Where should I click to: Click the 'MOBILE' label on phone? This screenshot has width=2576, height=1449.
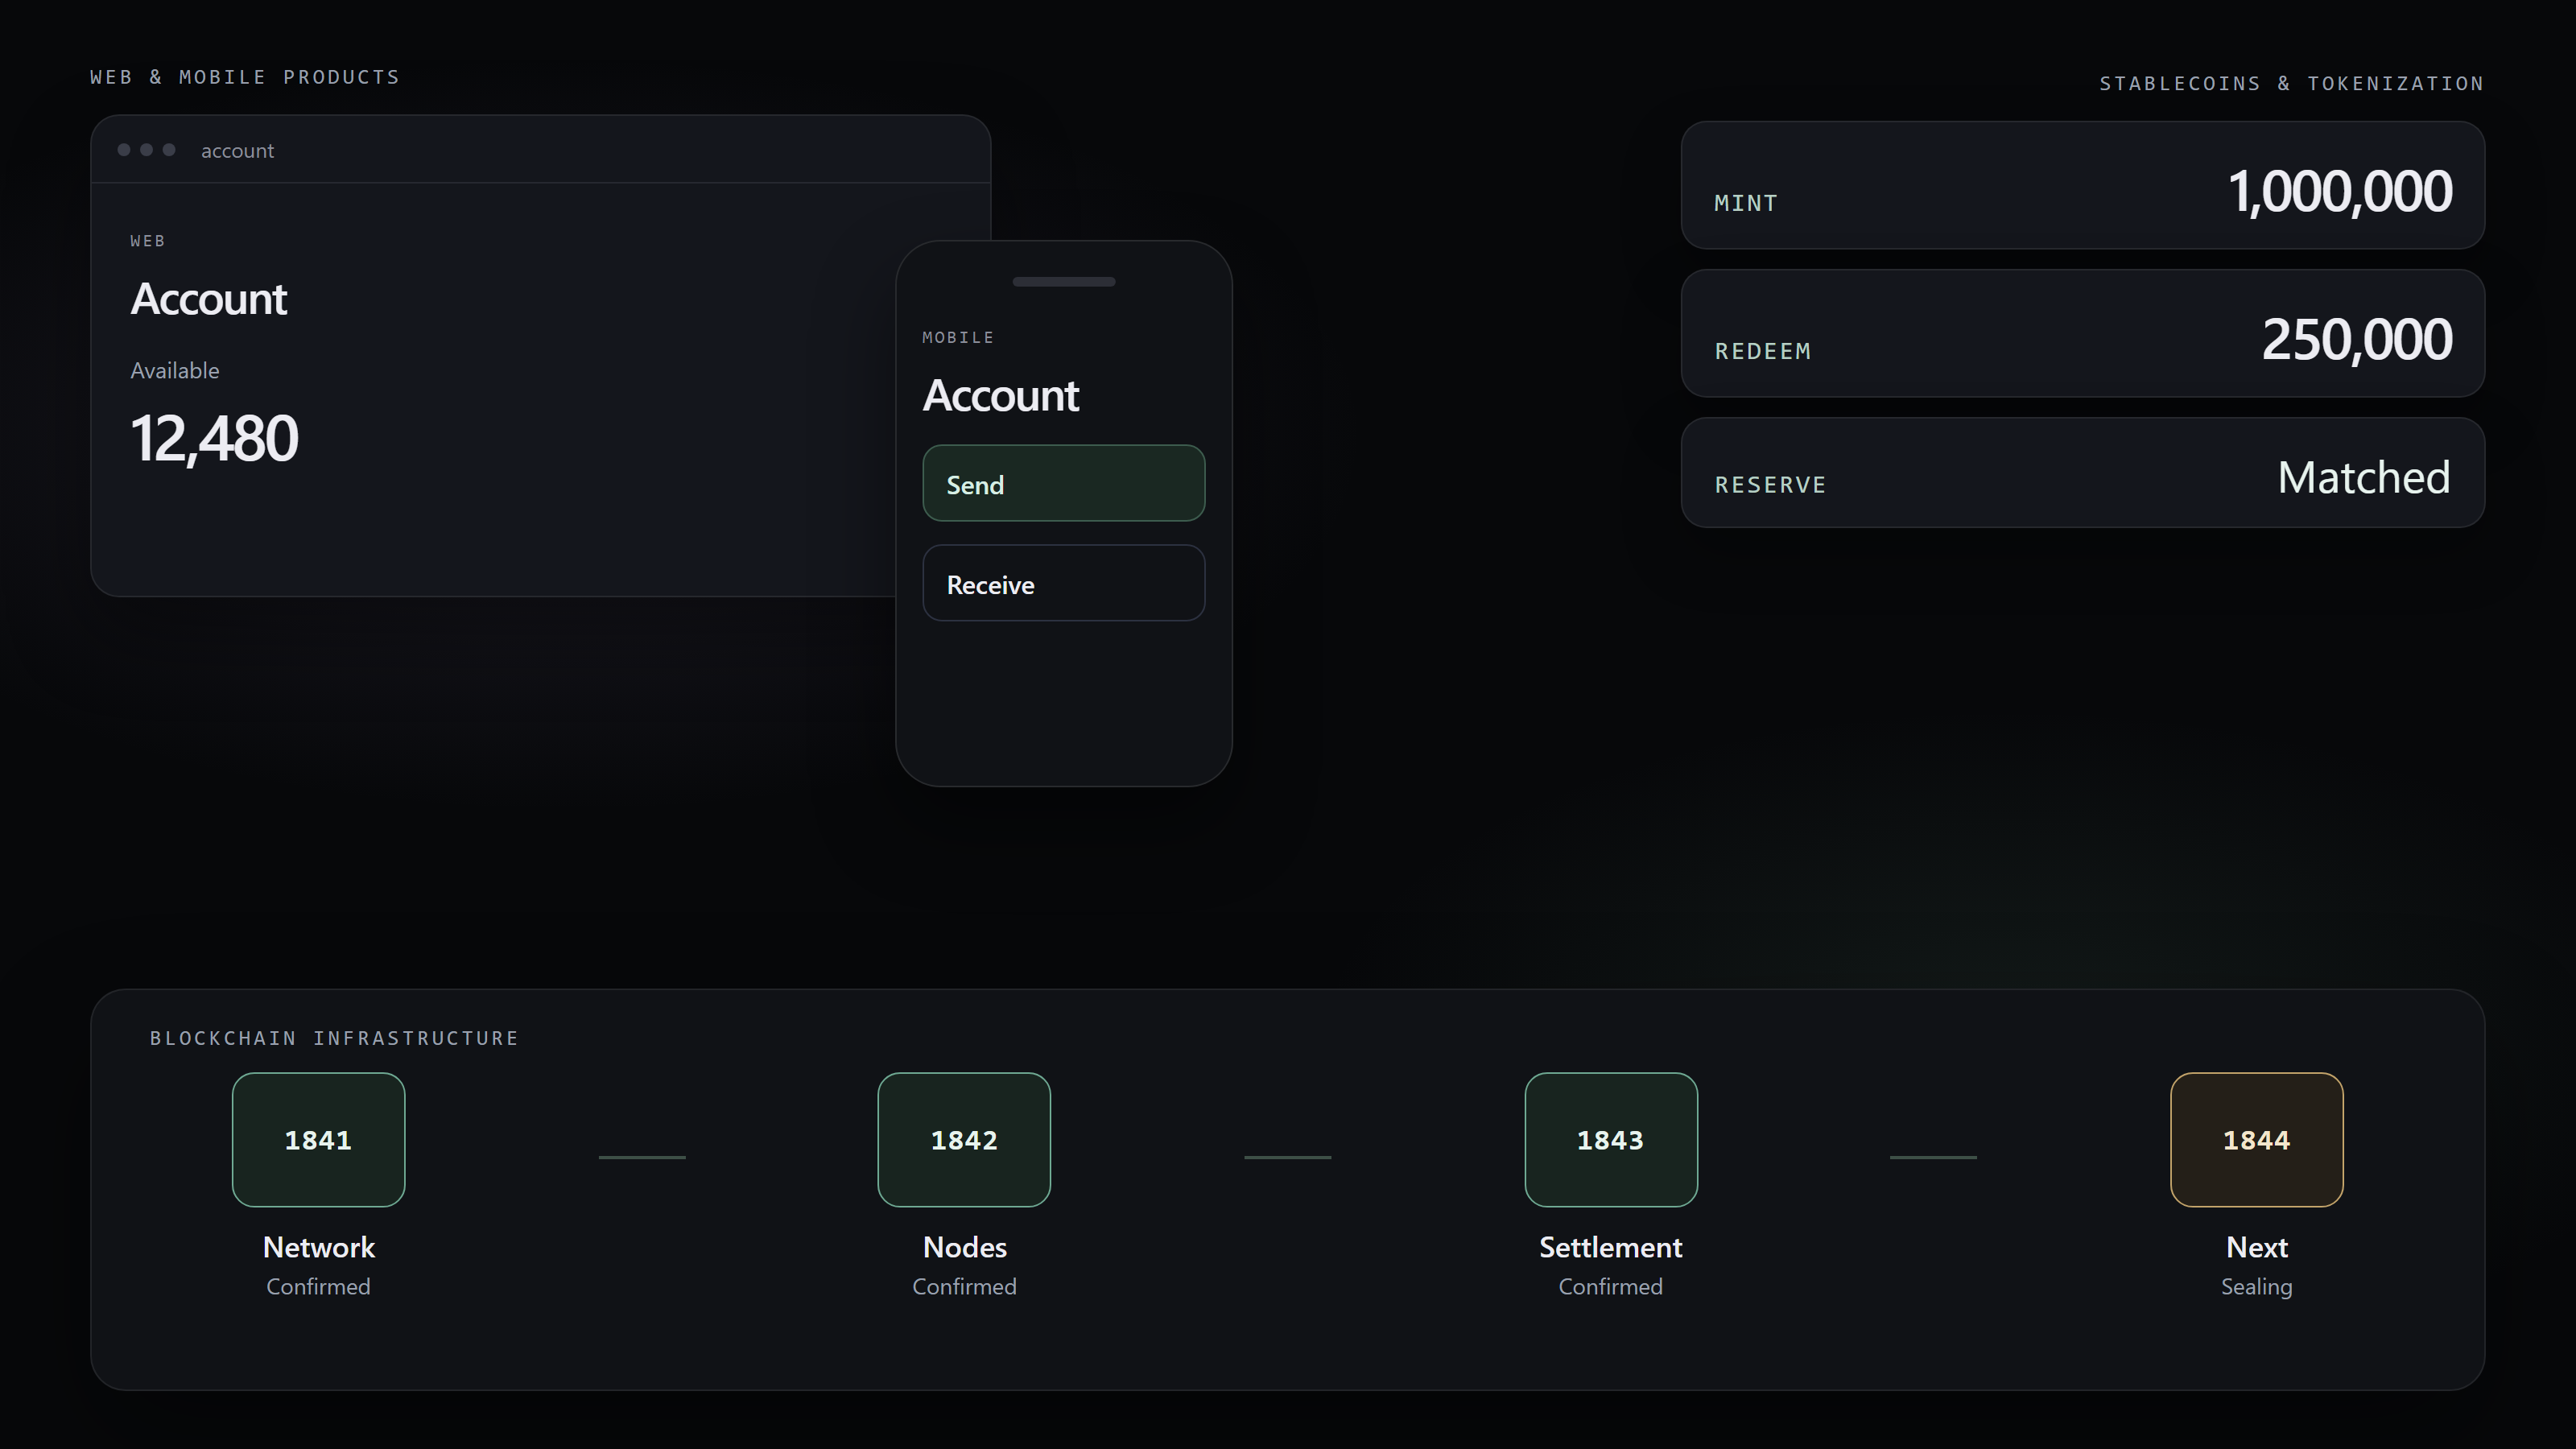click(958, 338)
